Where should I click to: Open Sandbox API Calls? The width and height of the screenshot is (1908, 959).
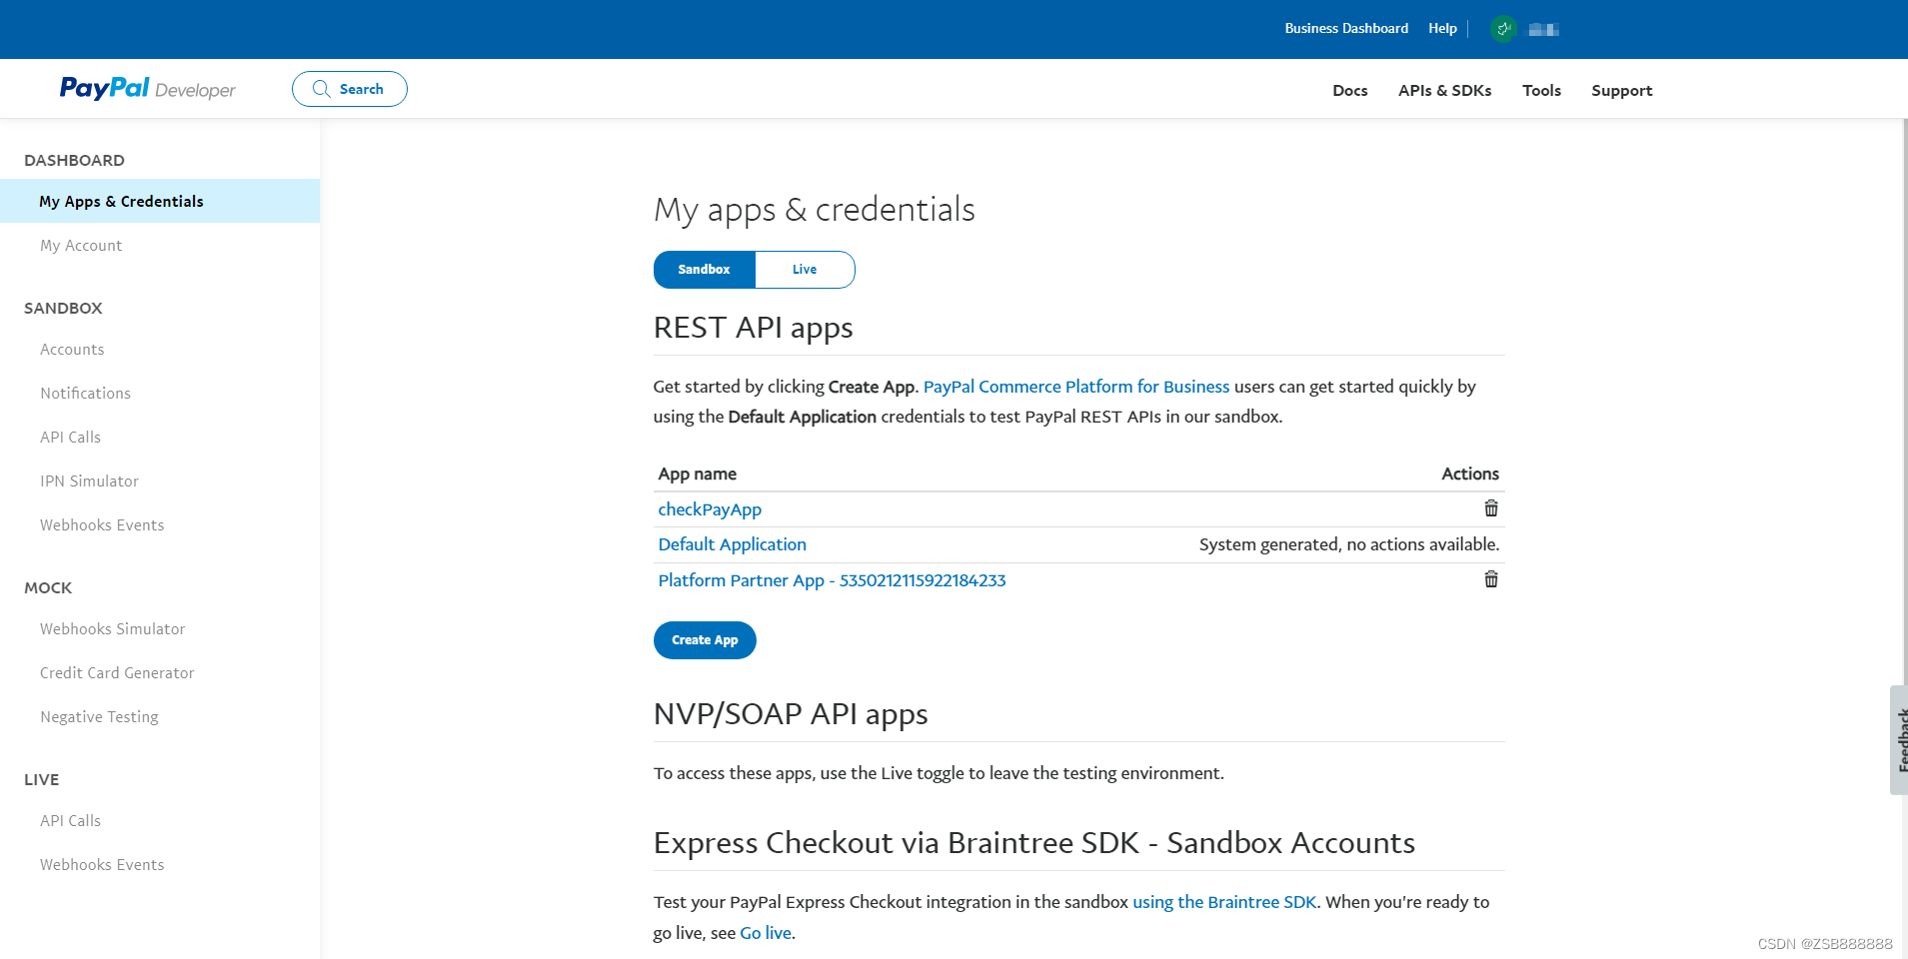(x=70, y=438)
